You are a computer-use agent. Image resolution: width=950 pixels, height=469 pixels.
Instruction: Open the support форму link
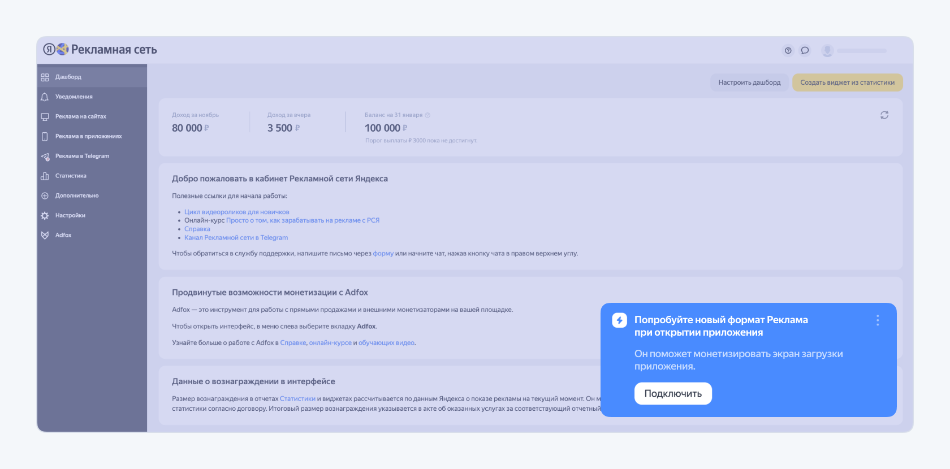pyautogui.click(x=383, y=253)
